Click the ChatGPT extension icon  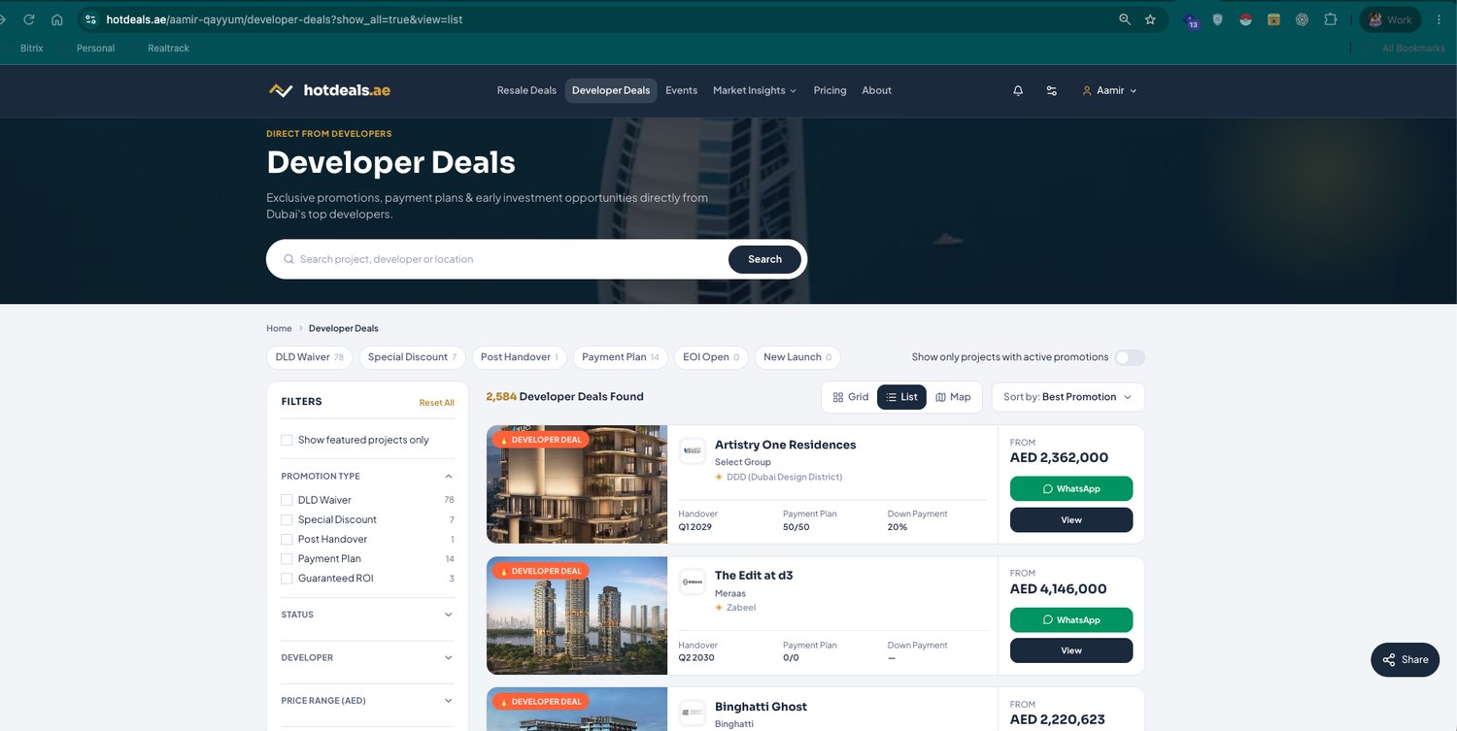coord(1302,19)
